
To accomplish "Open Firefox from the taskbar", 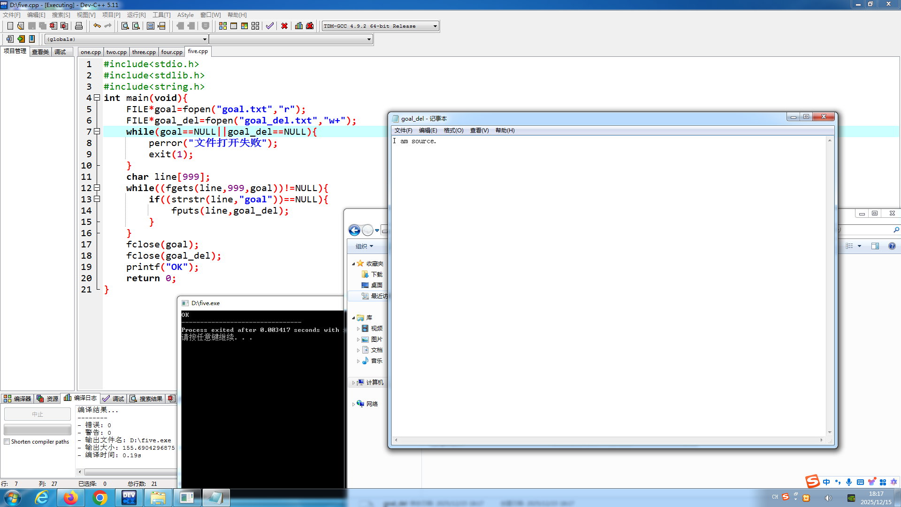I will pyautogui.click(x=71, y=498).
